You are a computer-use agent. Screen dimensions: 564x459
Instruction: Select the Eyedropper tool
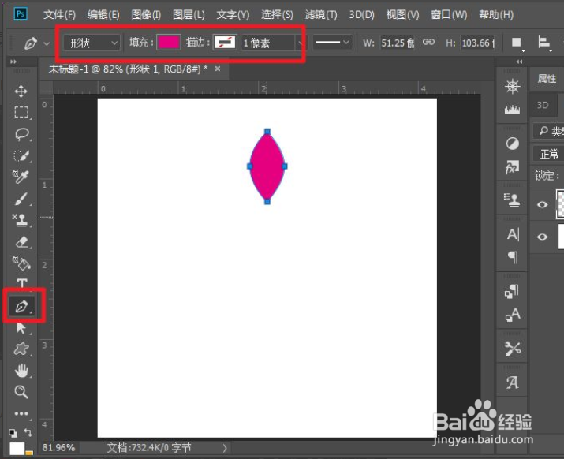pos(21,177)
